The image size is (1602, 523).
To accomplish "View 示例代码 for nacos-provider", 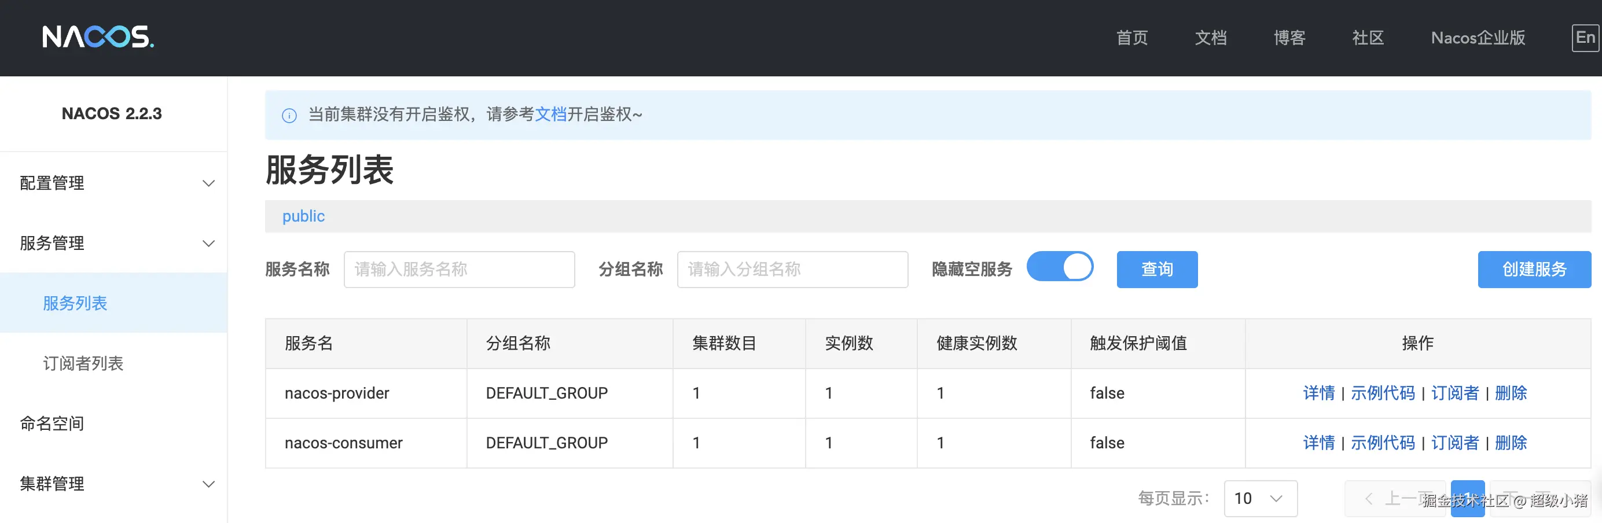I will coord(1383,393).
